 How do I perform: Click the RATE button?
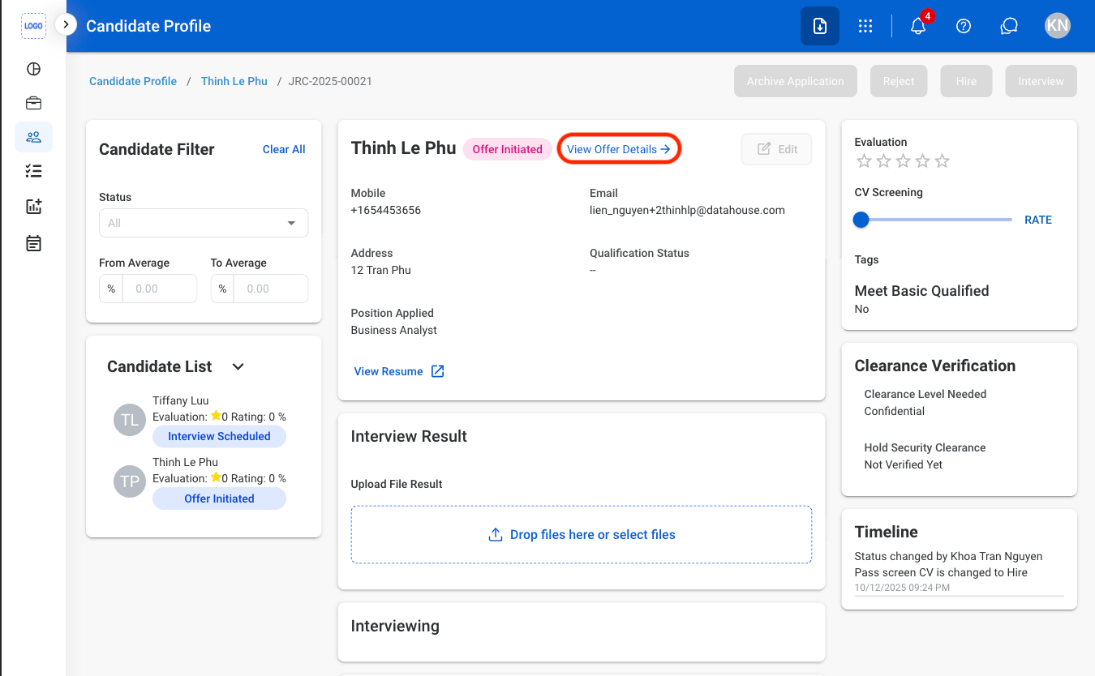[1038, 220]
